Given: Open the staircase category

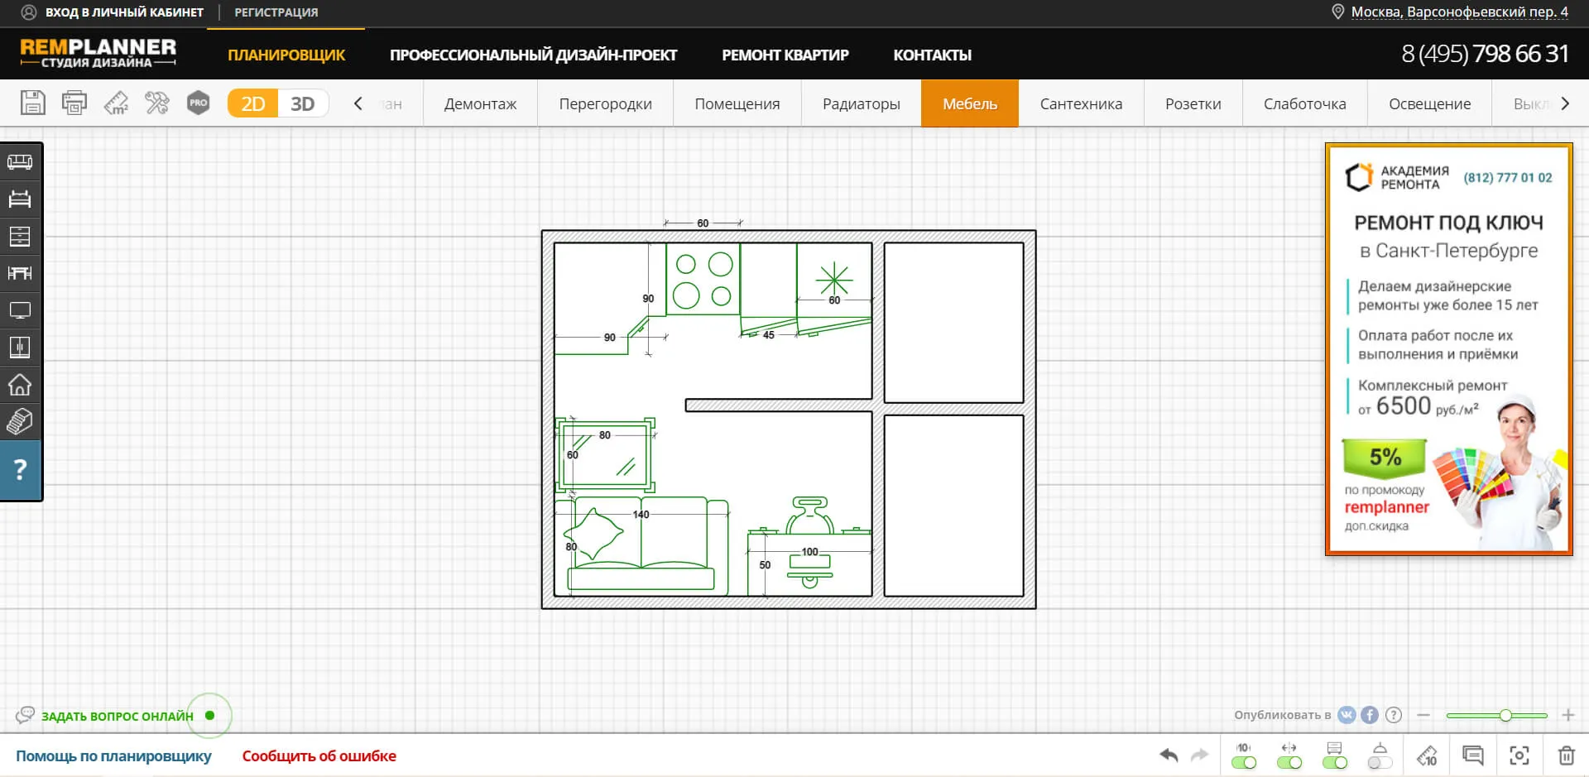Looking at the screenshot, I should (20, 422).
